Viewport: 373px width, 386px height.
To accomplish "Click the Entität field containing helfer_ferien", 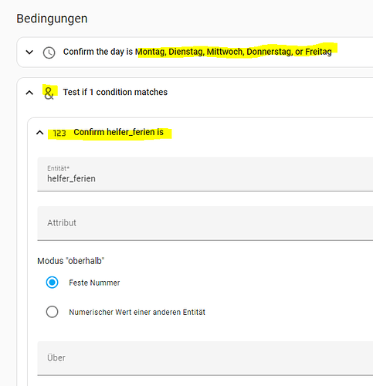I will pos(205,174).
